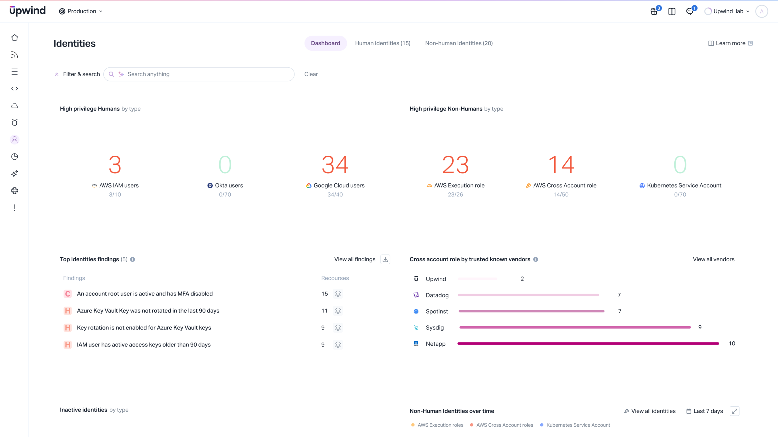Click the View all vendors link
The width and height of the screenshot is (778, 437).
714,259
